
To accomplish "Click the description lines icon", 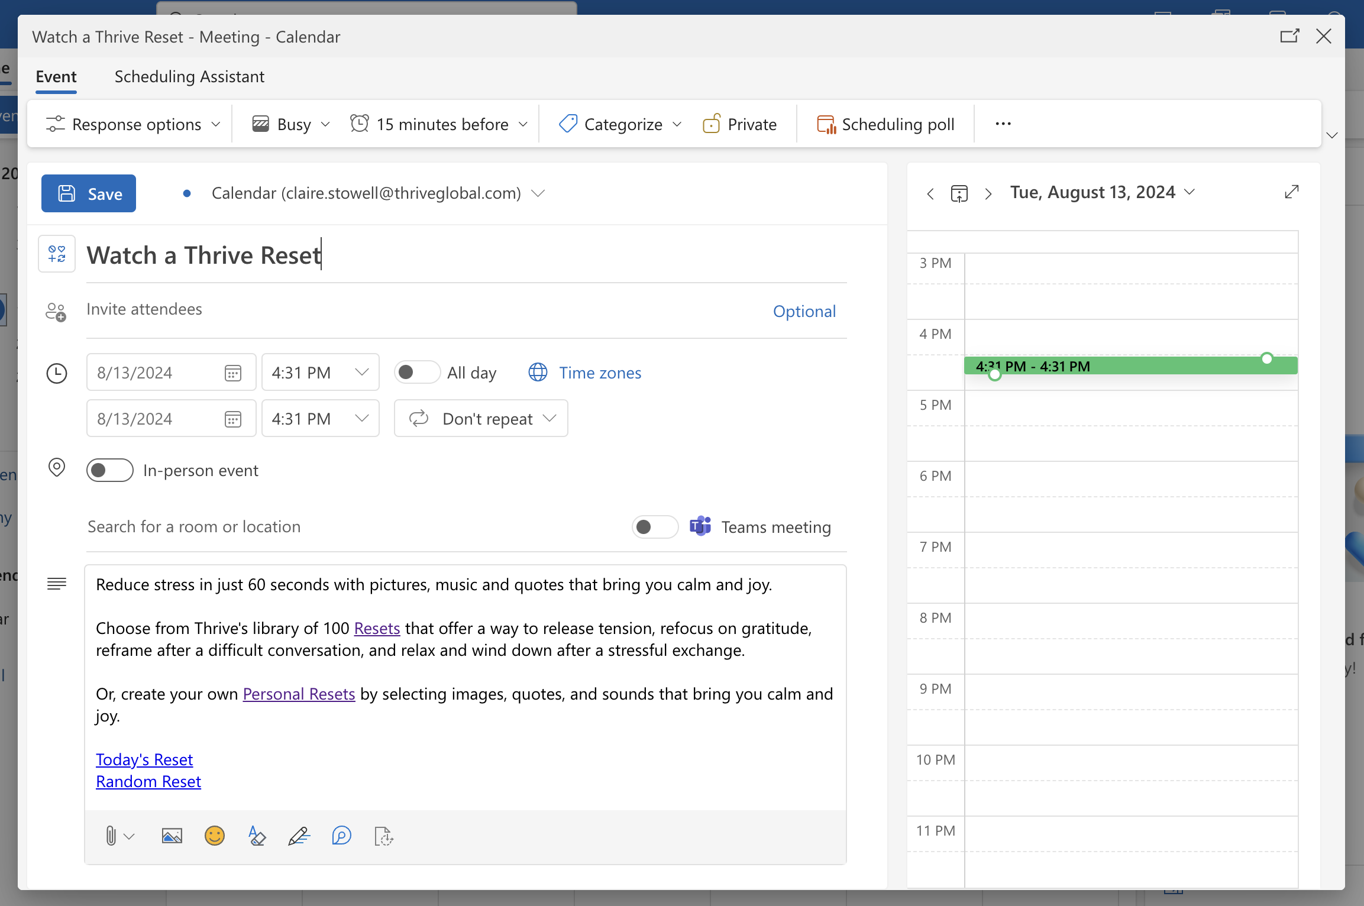I will [x=57, y=584].
